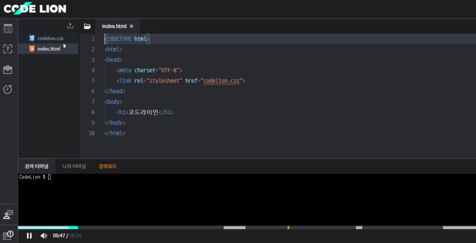Viewport: 476px width, 243px height.
Task: Click the HTML5 file icon for index.html
Action: click(x=32, y=48)
